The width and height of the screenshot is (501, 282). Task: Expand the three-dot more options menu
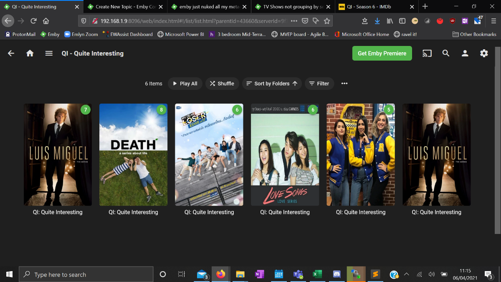(344, 84)
